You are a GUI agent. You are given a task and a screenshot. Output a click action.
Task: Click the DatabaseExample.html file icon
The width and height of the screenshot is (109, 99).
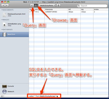pos(4,15)
